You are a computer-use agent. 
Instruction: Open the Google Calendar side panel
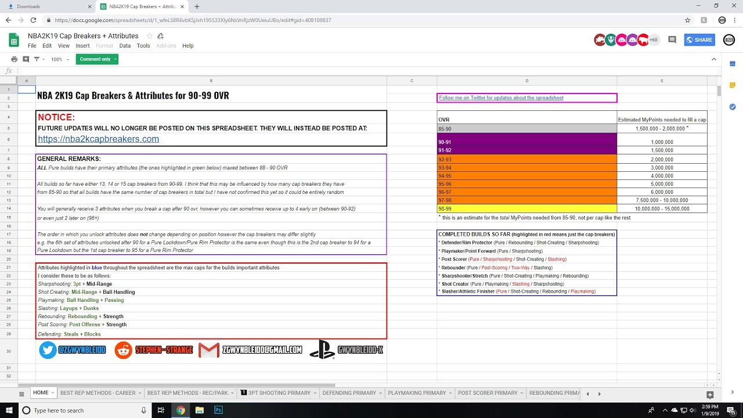point(733,64)
